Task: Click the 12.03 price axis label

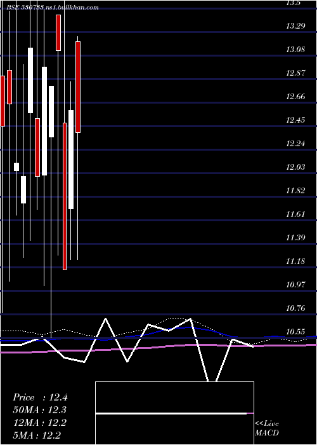Action: (x=295, y=167)
